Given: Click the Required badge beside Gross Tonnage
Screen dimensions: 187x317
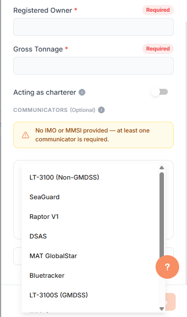Looking at the screenshot, I should click(158, 49).
